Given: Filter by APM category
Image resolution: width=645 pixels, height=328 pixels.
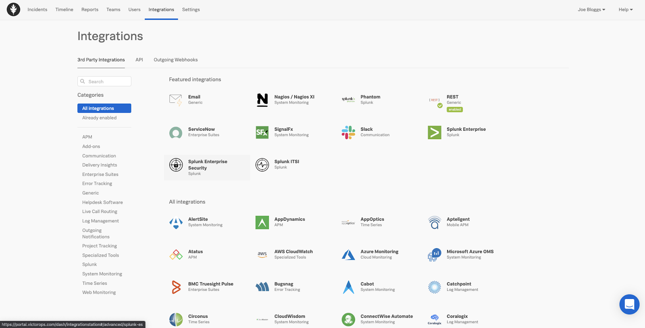Looking at the screenshot, I should (x=87, y=137).
